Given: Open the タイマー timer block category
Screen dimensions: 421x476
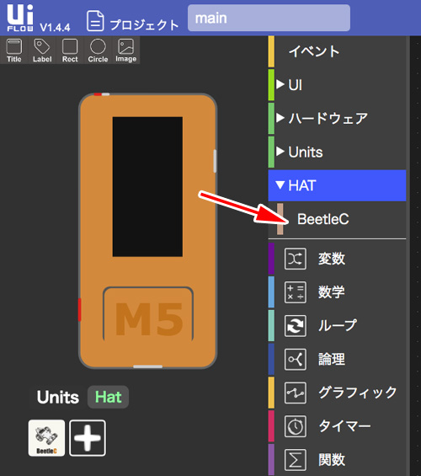Looking at the screenshot, I should click(337, 426).
